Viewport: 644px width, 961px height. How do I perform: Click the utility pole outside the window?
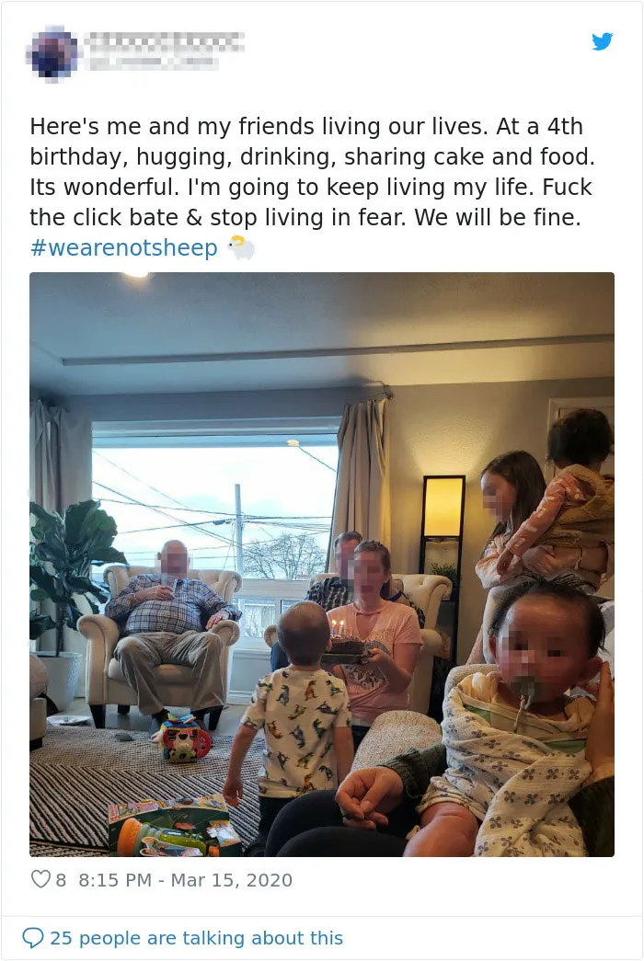click(x=239, y=530)
